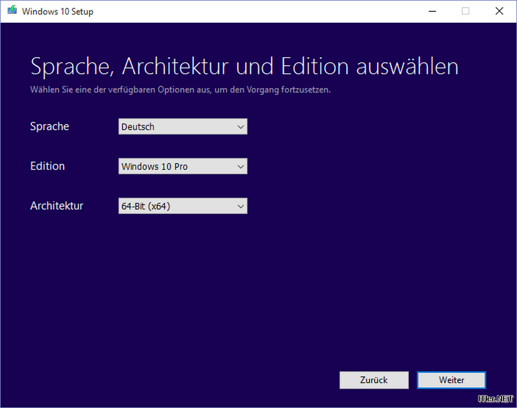517x408 pixels.
Task: Select the Deutsch value in the language field
Action: pyautogui.click(x=138, y=126)
